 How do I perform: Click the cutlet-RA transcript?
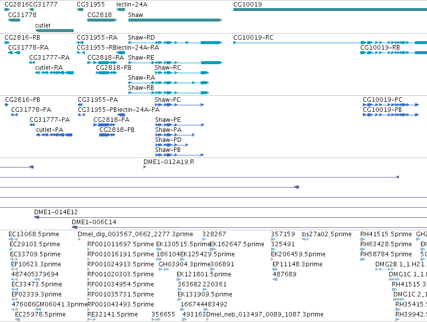(x=55, y=73)
